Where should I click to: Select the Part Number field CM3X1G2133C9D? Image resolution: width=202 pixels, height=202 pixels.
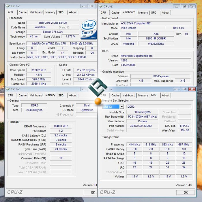(x=142, y=126)
